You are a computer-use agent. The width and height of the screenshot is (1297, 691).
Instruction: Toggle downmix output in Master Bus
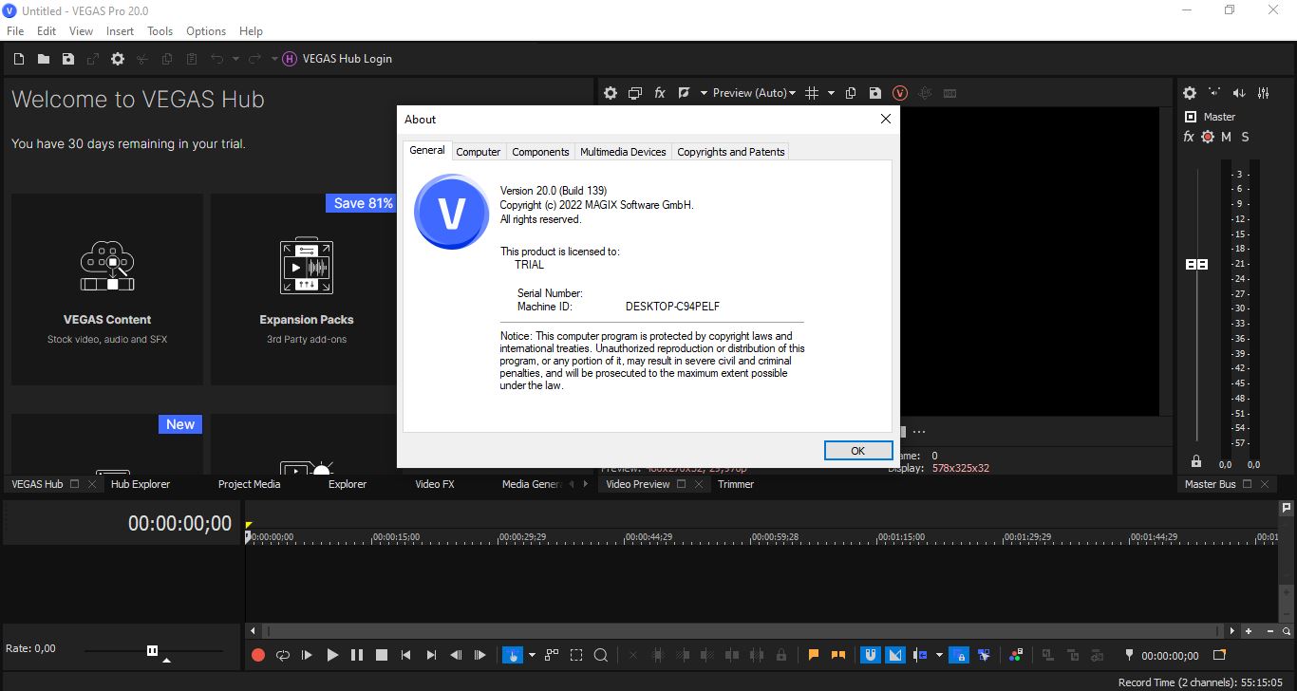pos(1214,93)
